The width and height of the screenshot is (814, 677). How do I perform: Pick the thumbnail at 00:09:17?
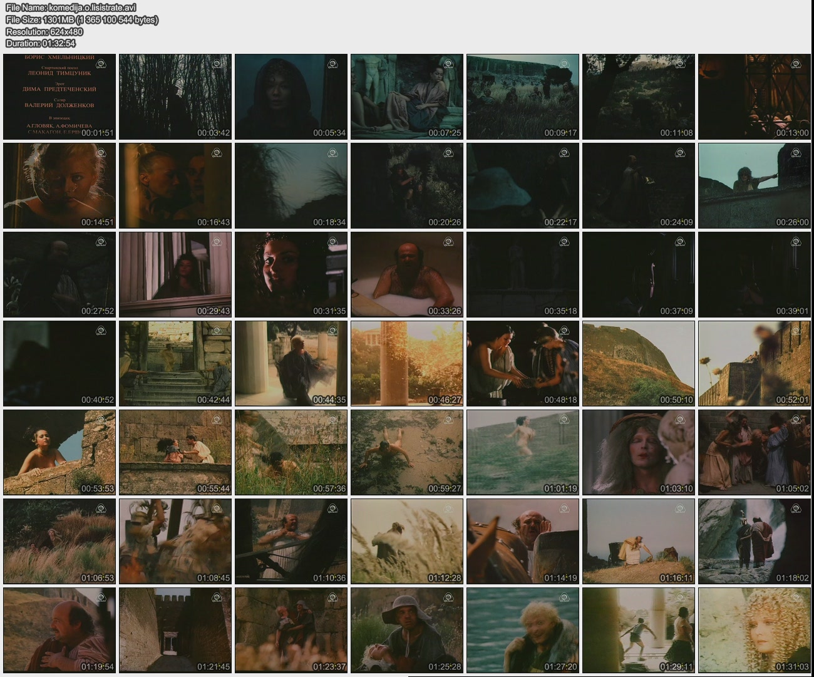523,96
